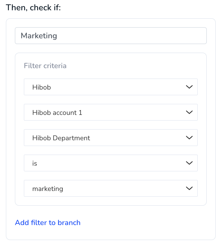Expand the Hibob Department field dropdown
220x243 pixels.
pyautogui.click(x=111, y=138)
